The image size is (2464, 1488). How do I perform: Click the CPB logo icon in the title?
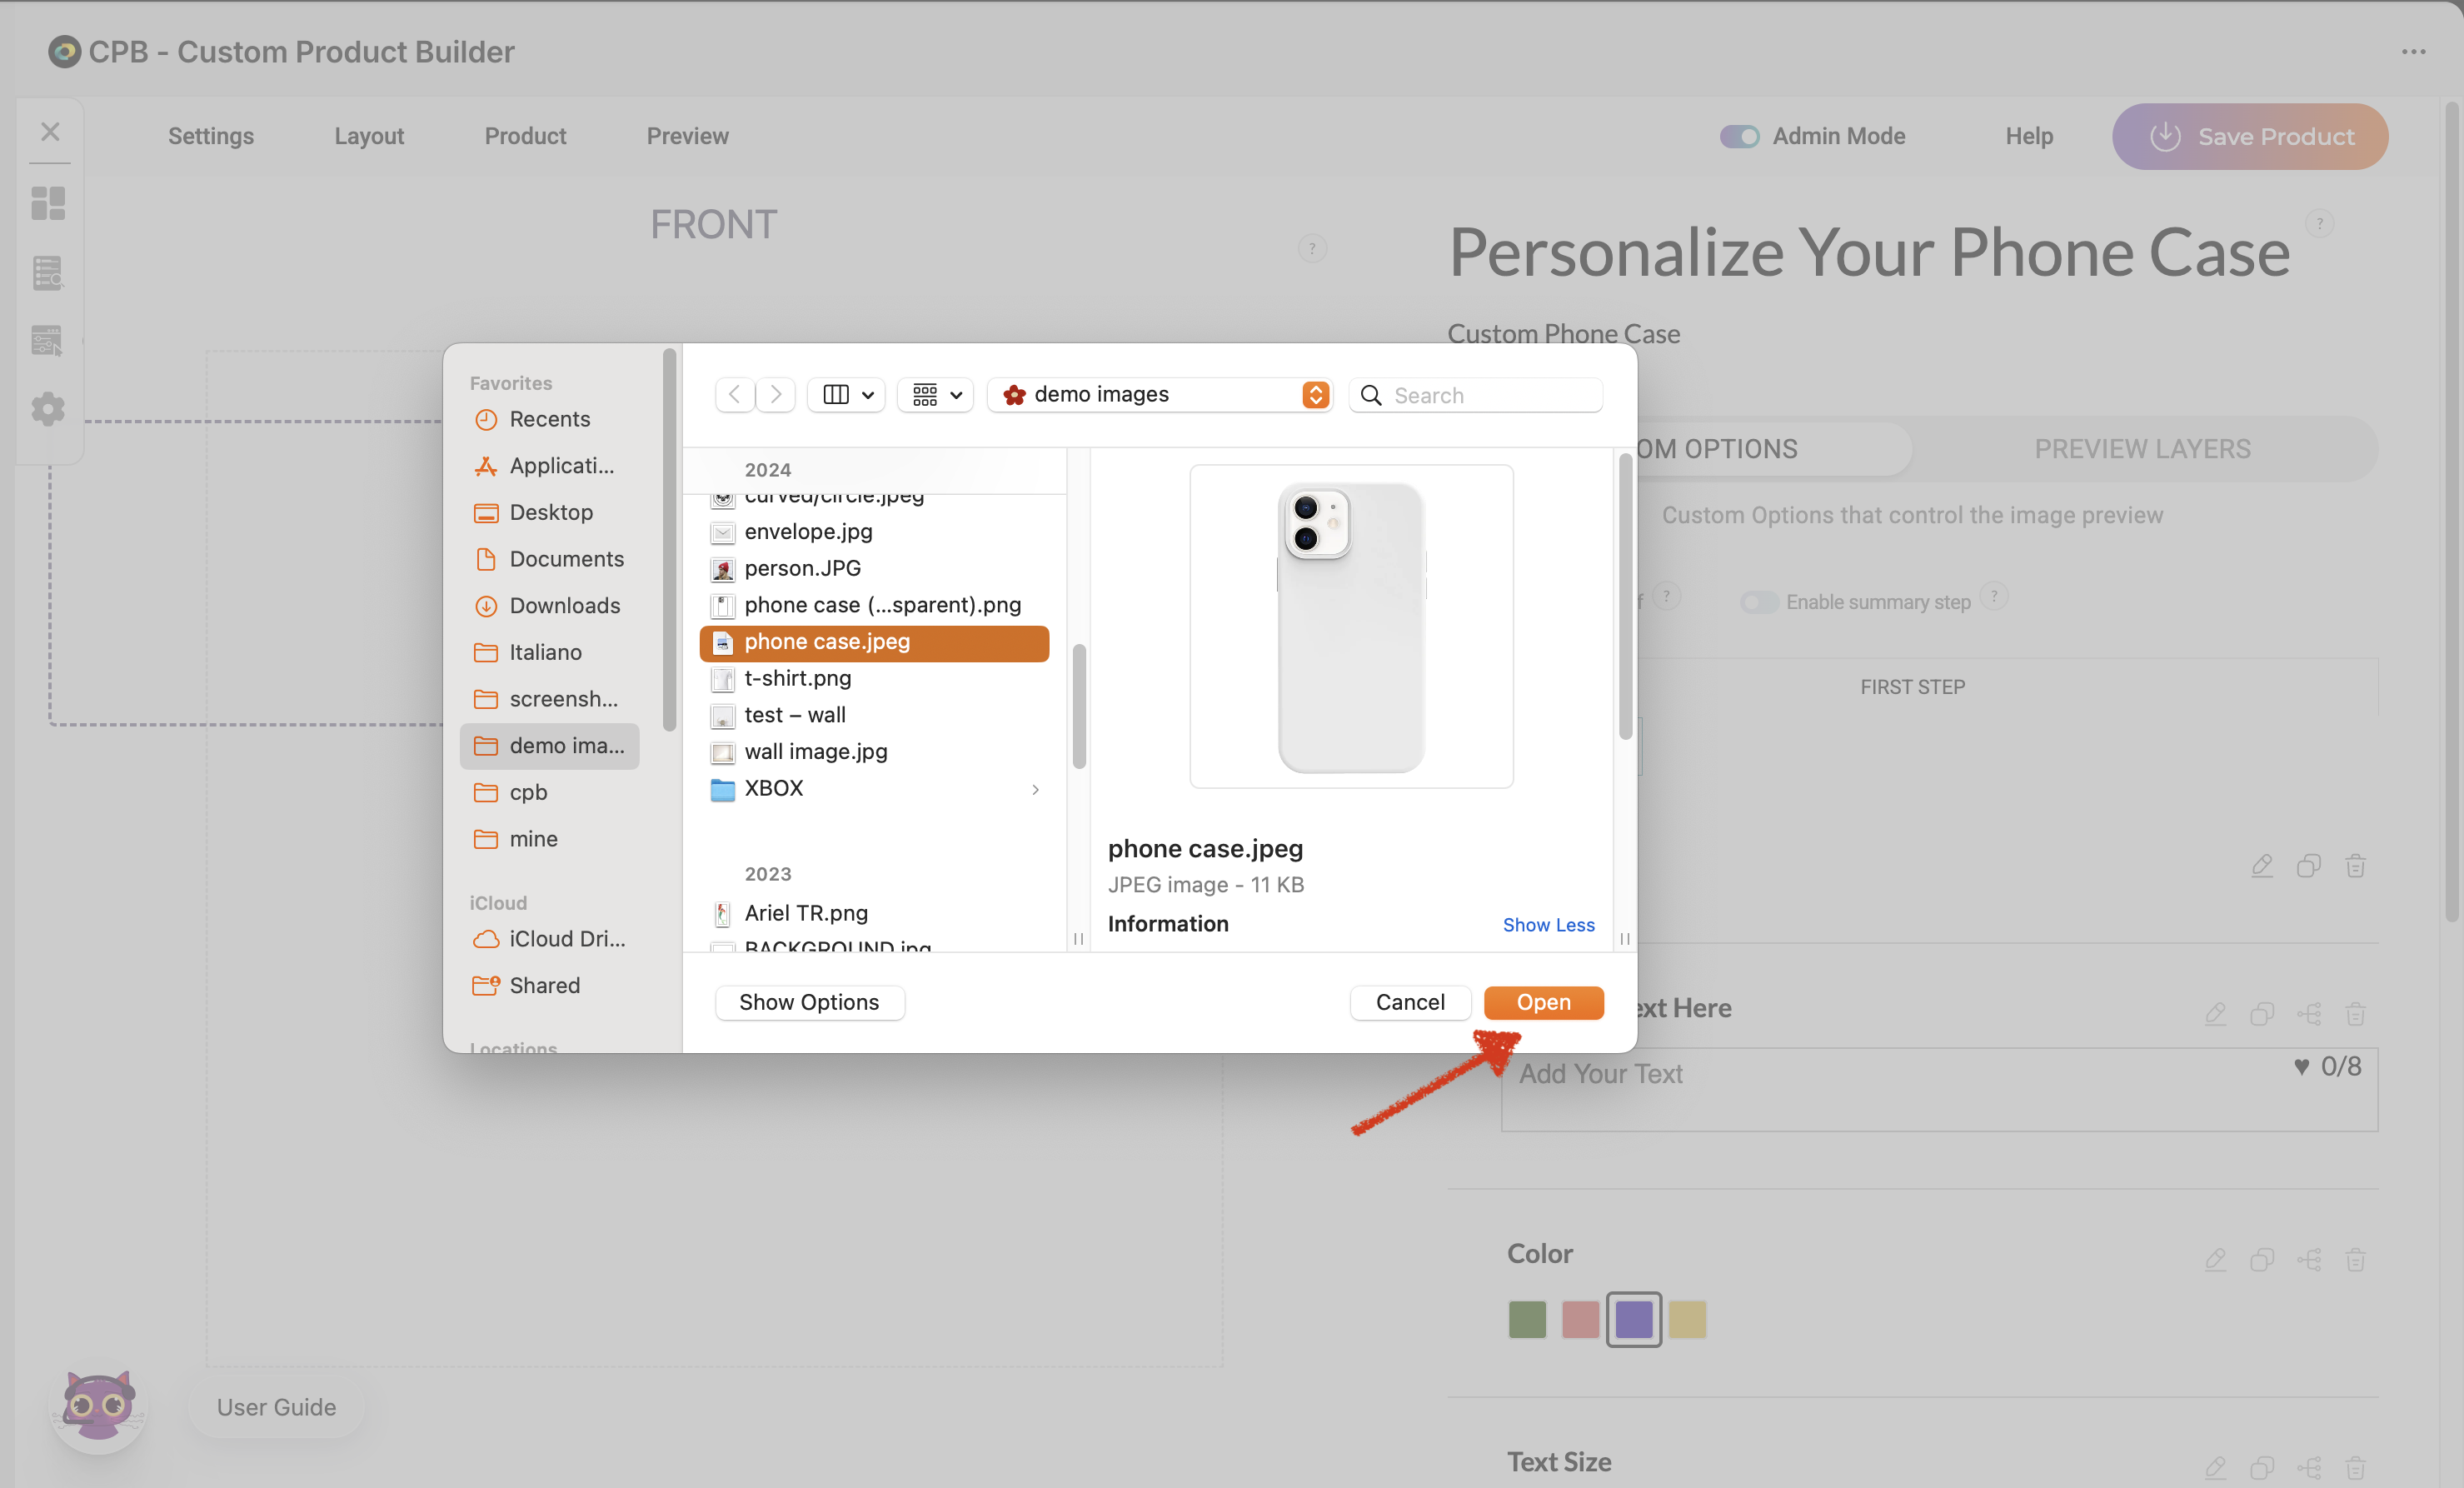coord(64,52)
